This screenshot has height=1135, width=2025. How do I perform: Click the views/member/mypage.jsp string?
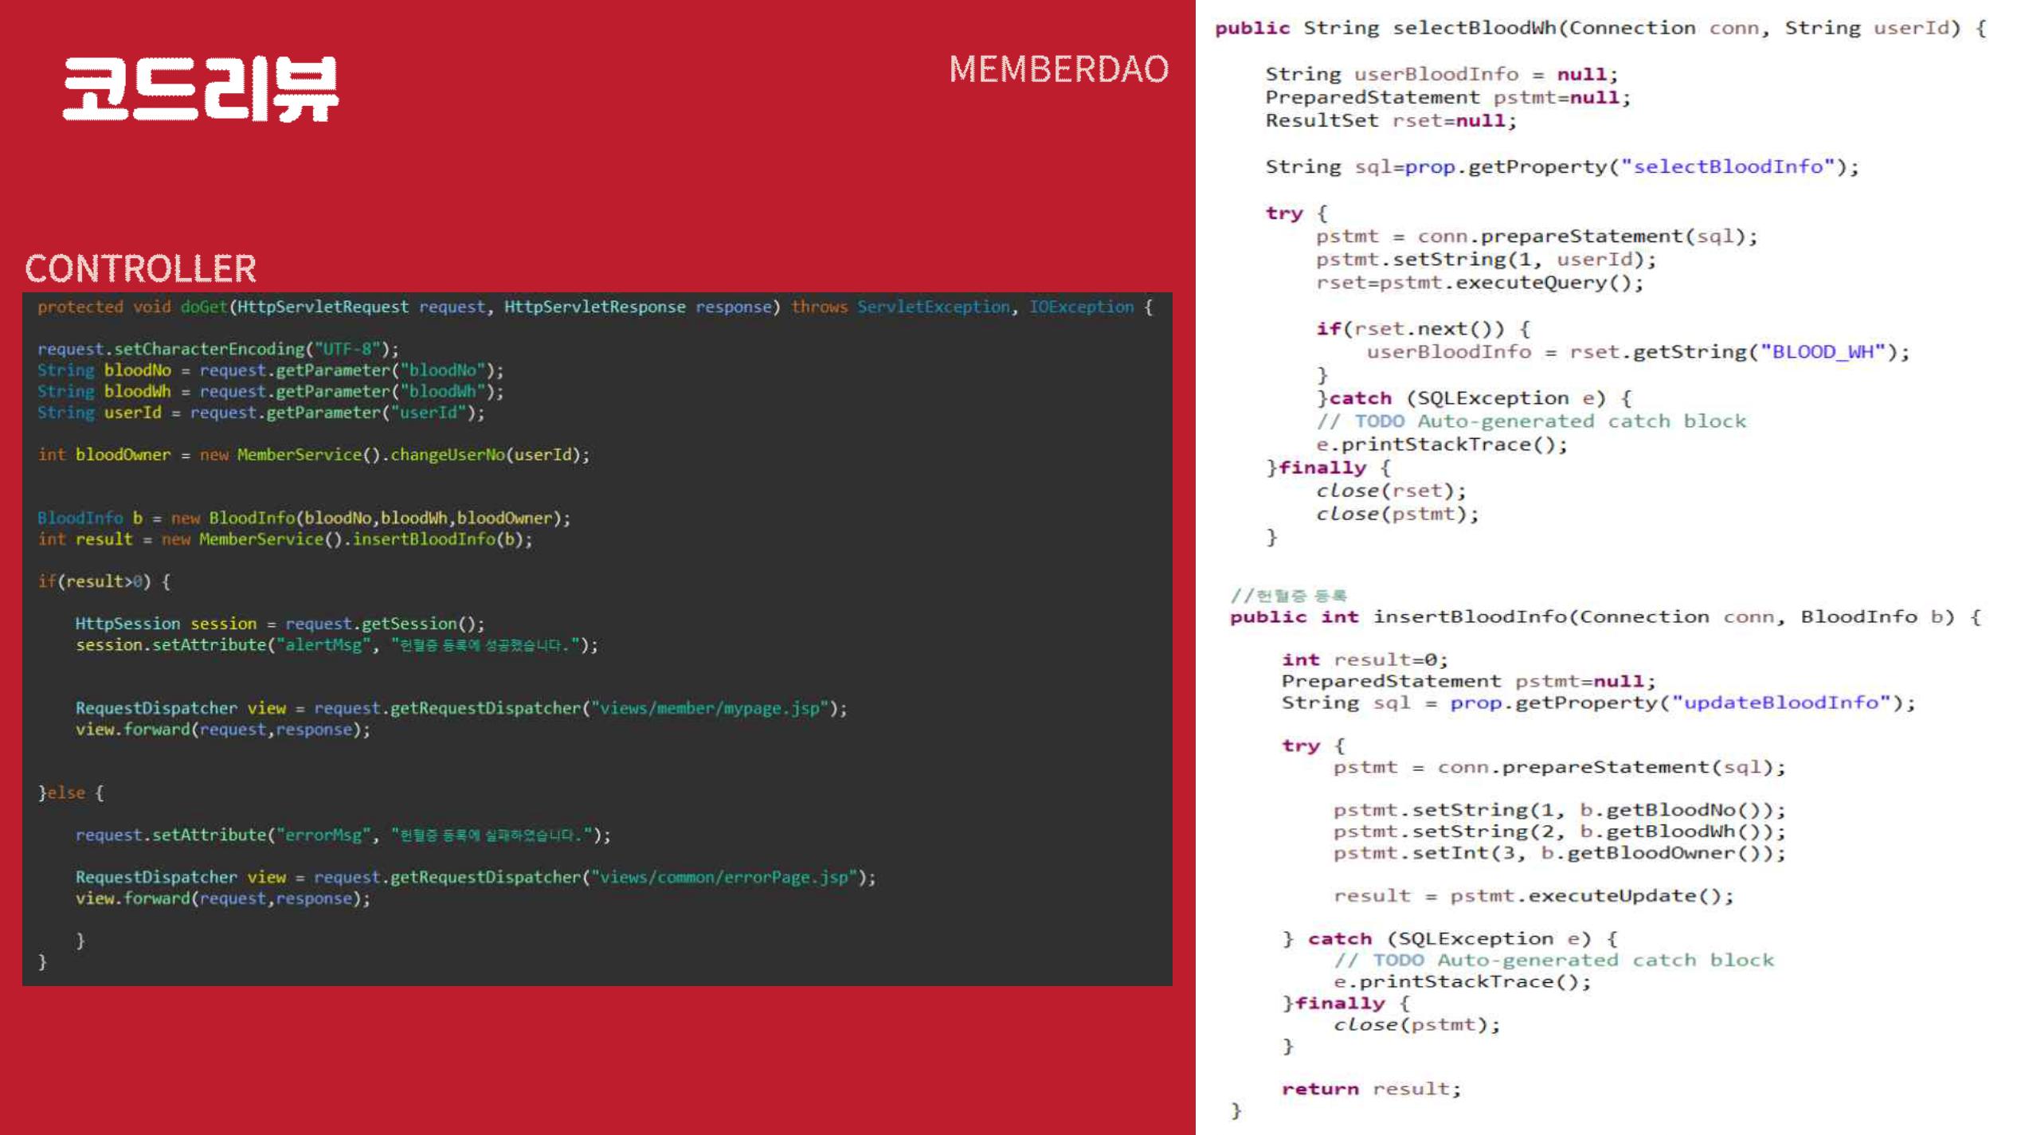click(709, 708)
